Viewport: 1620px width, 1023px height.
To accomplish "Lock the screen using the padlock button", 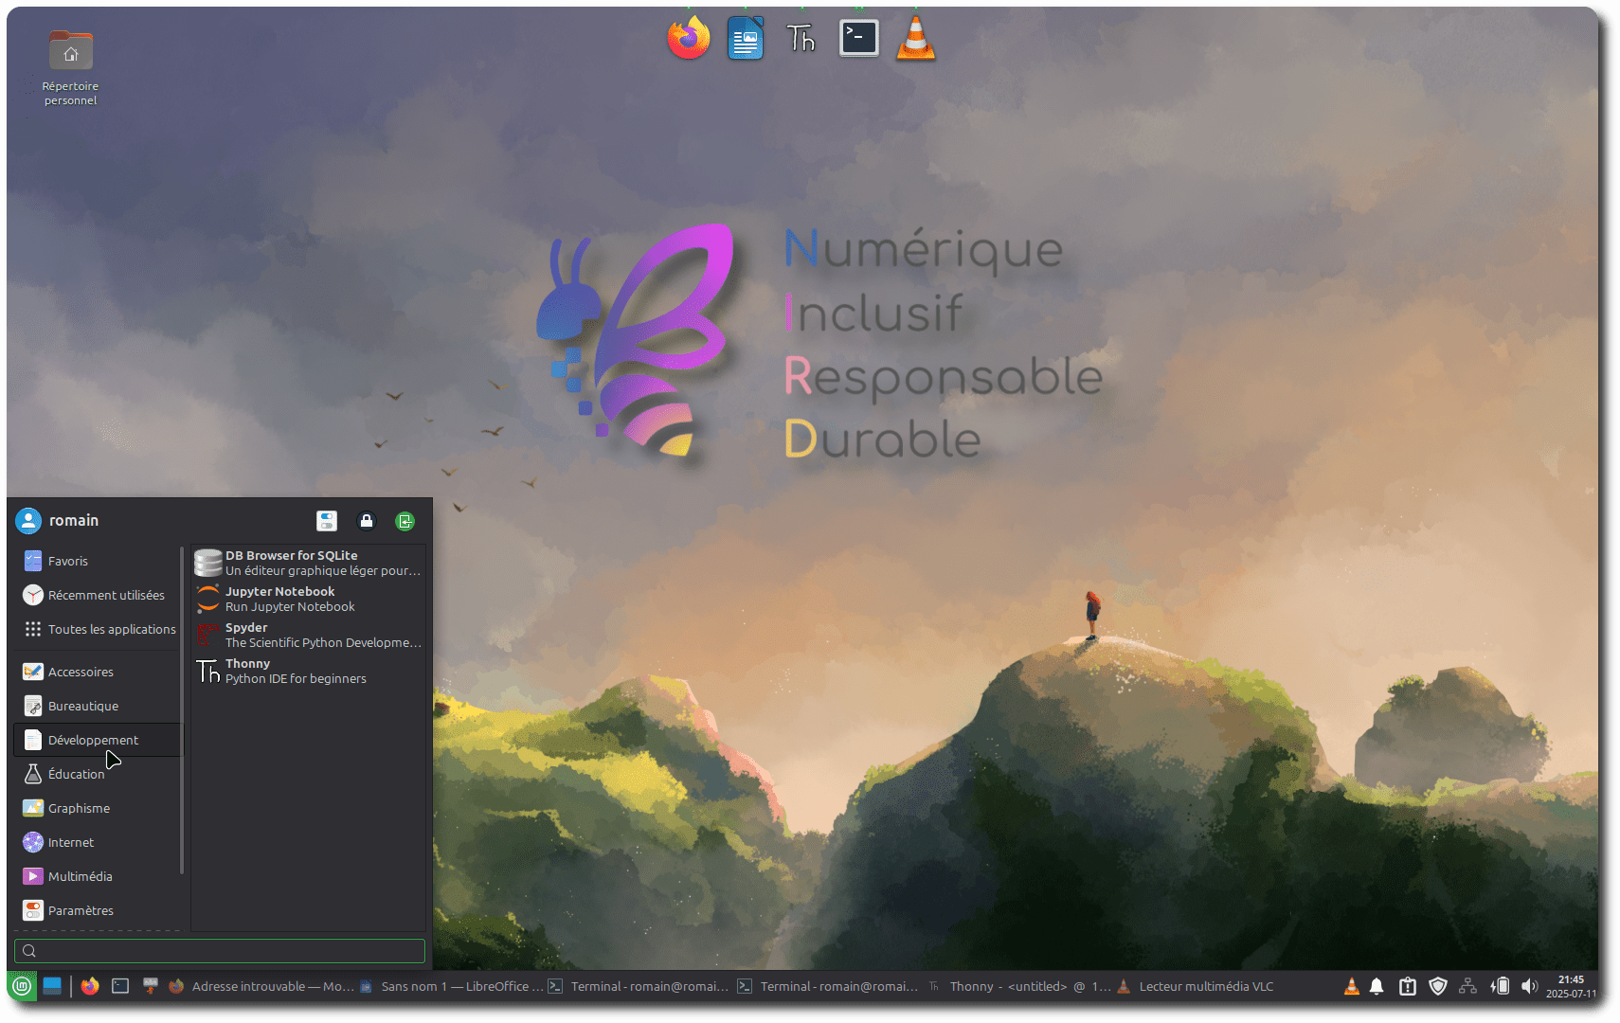I will point(366,521).
